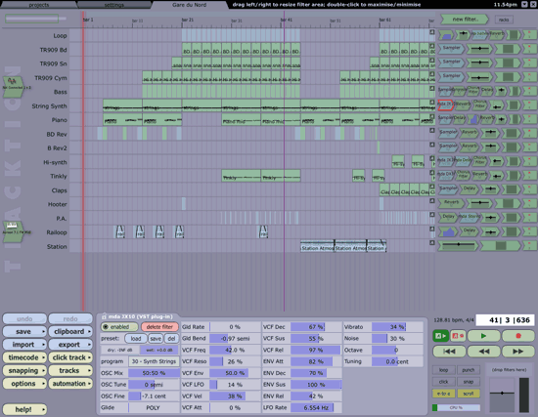Select the Reverb filter icon on the Hooter track
This screenshot has height=417, width=538.
pyautogui.click(x=451, y=203)
